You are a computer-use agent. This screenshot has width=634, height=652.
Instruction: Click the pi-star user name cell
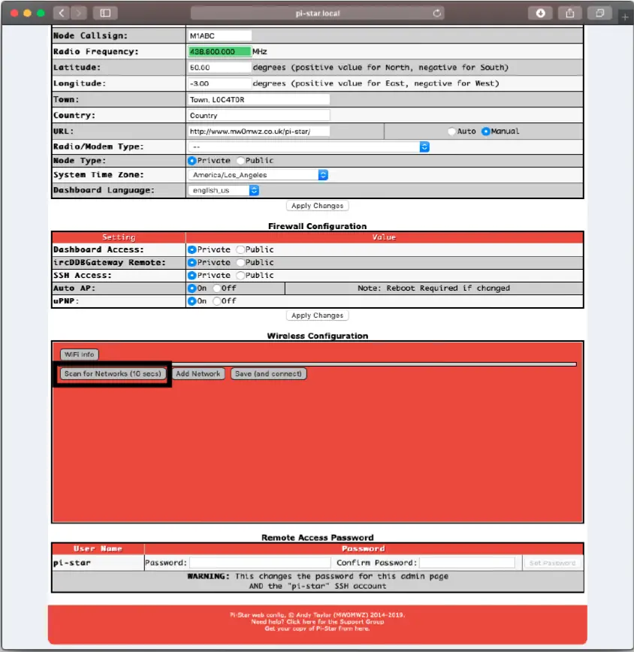point(98,563)
